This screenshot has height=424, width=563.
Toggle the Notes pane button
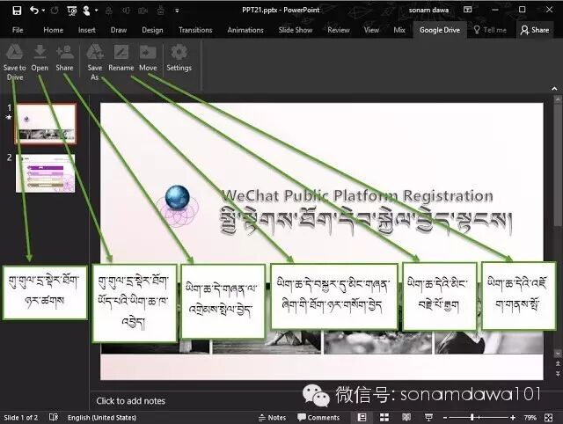click(272, 418)
